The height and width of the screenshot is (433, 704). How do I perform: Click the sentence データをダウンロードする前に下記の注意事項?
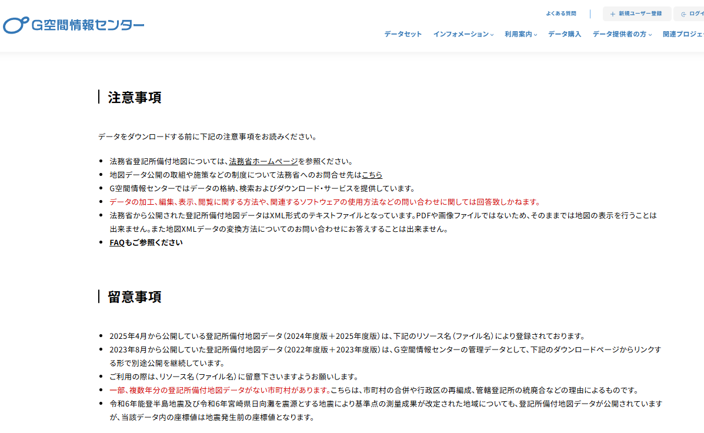208,136
